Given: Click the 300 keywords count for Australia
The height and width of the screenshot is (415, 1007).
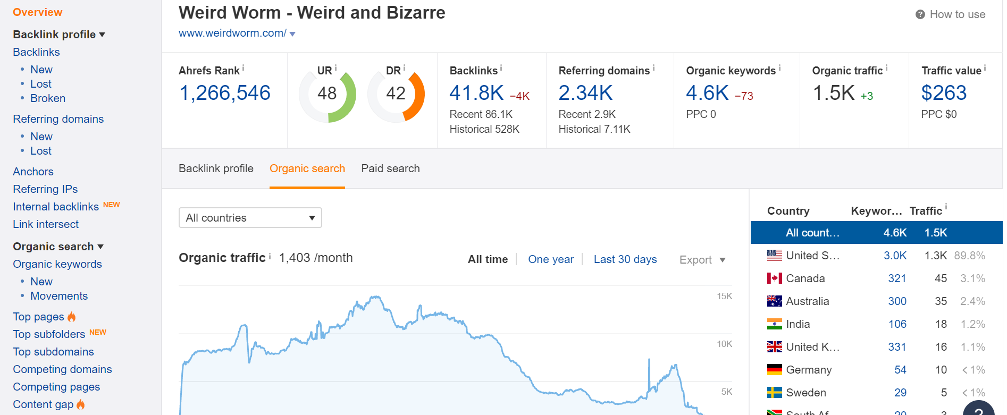Looking at the screenshot, I should coord(897,301).
